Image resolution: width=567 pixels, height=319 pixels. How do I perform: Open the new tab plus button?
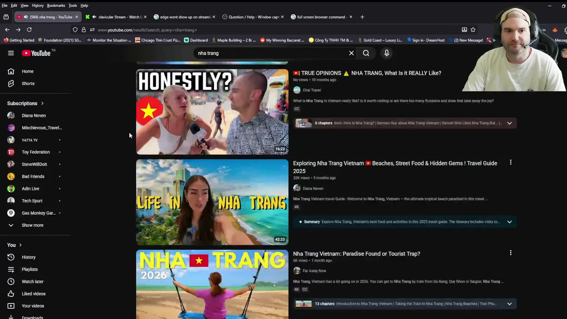pyautogui.click(x=362, y=17)
